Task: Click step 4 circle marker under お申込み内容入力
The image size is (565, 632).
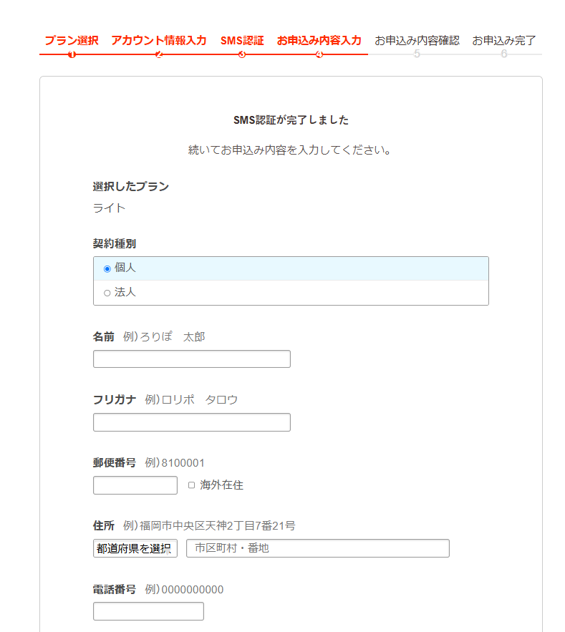Action: coord(319,54)
